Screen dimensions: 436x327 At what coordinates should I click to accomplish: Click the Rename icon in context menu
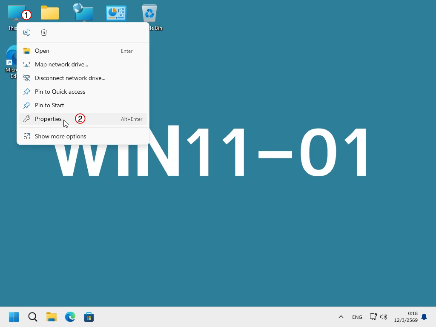(x=27, y=32)
